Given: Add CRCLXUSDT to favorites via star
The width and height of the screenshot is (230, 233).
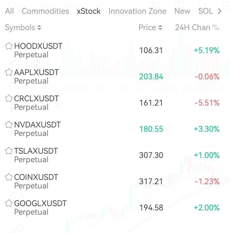Looking at the screenshot, I should (x=9, y=98).
